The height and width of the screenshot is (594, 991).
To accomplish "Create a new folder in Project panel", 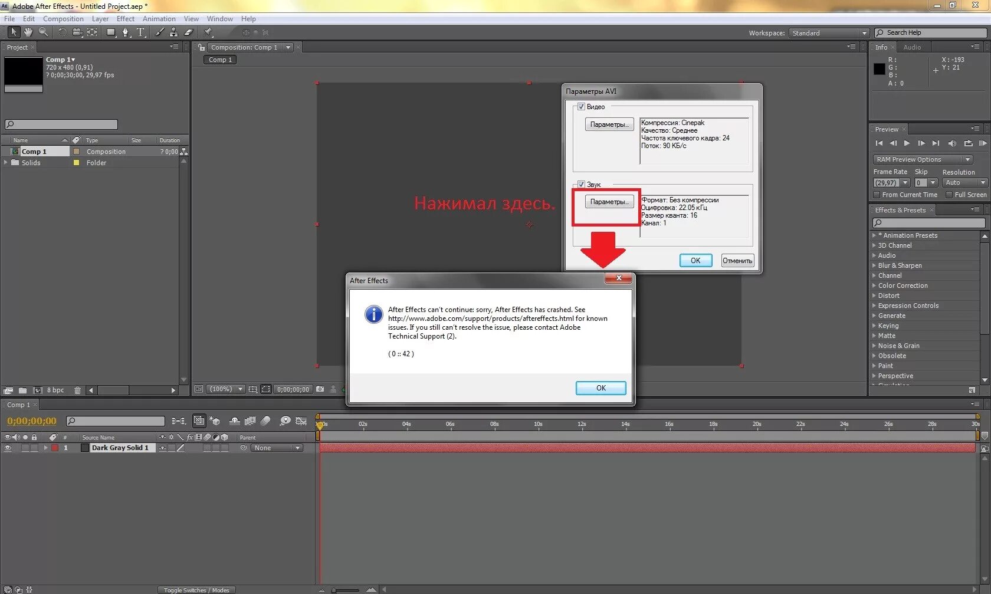I will coord(22,390).
